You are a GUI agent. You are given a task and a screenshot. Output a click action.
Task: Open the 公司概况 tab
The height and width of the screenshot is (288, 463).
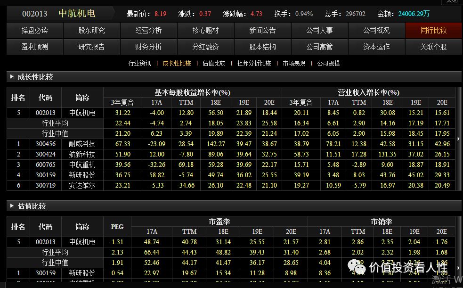pyautogui.click(x=376, y=31)
